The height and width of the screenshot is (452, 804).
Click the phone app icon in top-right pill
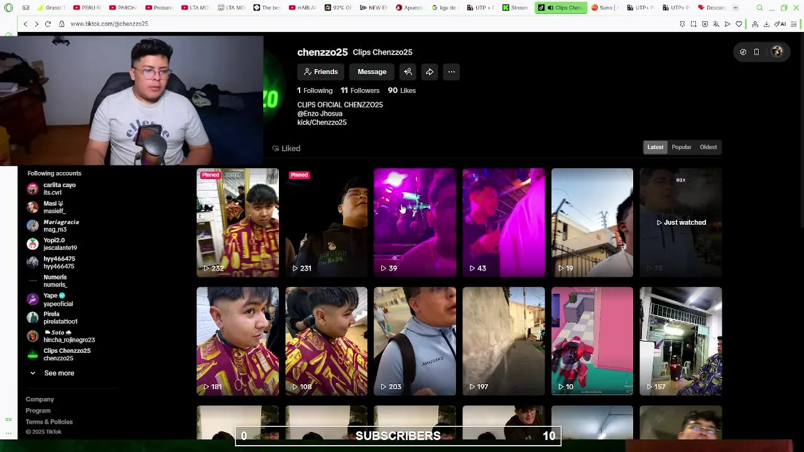click(x=757, y=52)
